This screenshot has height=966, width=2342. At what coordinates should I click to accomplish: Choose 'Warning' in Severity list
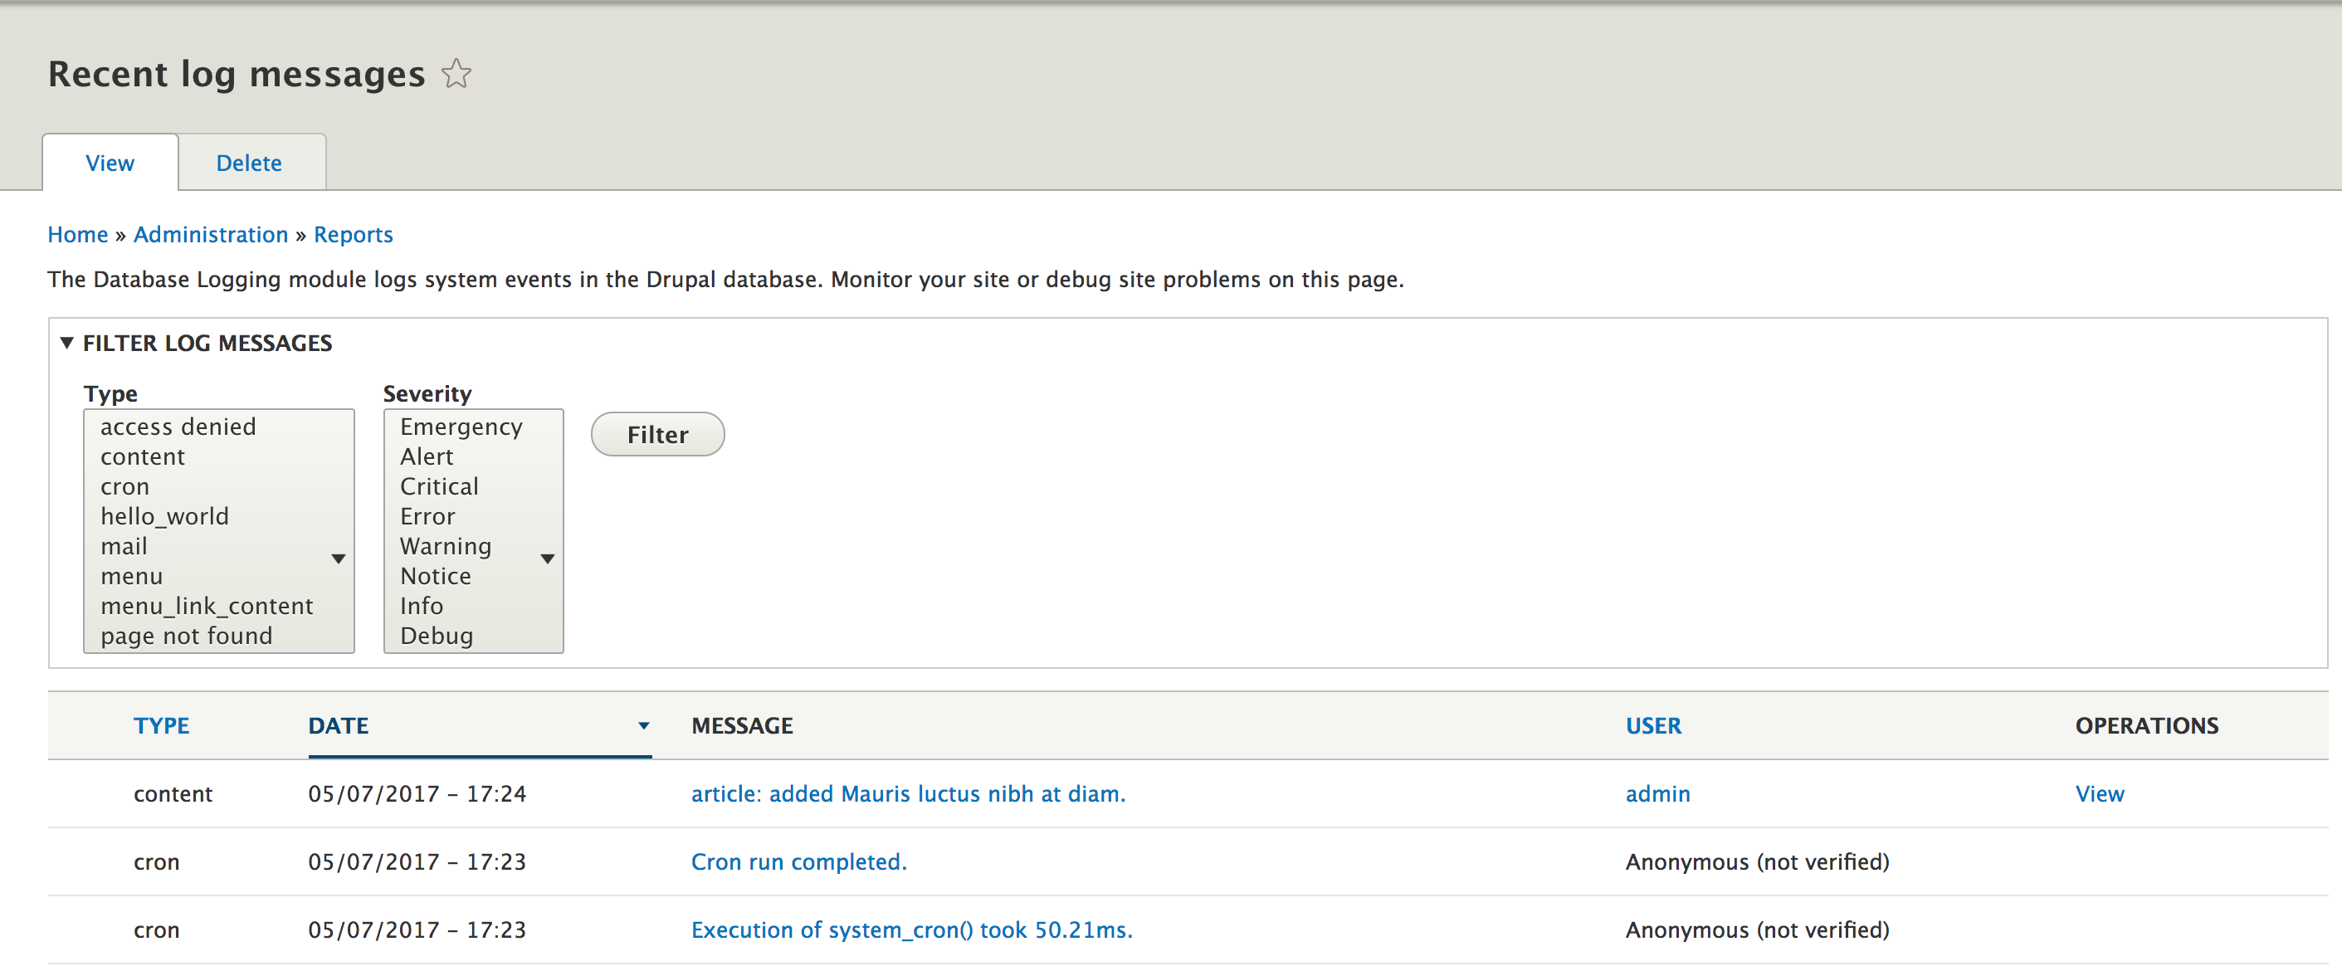point(446,546)
